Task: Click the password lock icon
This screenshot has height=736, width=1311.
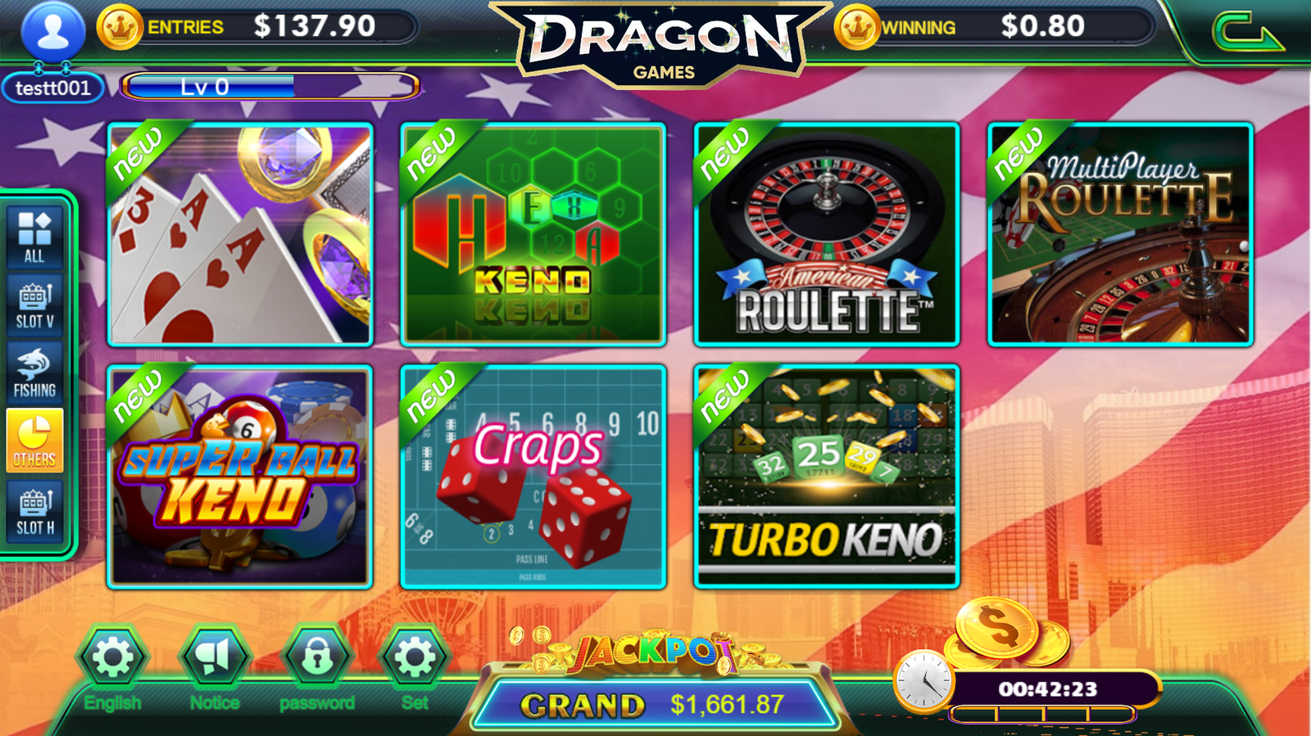Action: pos(317,657)
